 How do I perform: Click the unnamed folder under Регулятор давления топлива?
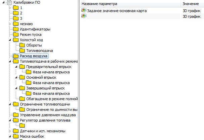point(22,126)
